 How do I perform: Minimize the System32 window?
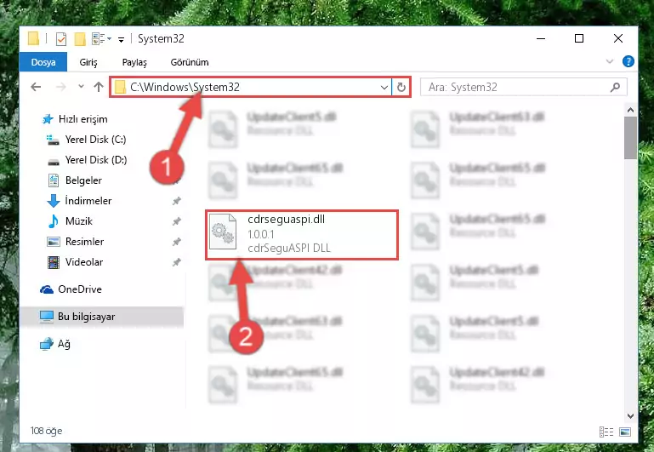click(x=541, y=38)
